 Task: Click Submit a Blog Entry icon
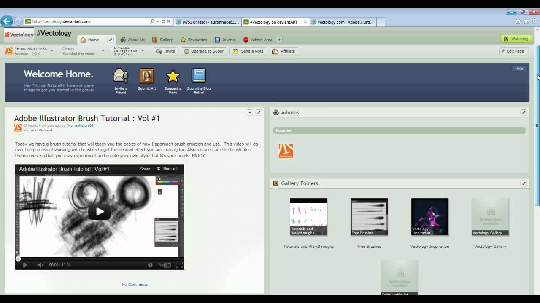[199, 76]
